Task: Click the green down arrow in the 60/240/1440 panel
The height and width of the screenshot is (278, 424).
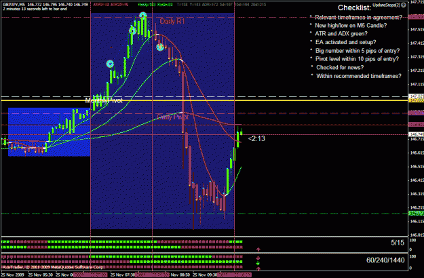Action: click(258, 263)
